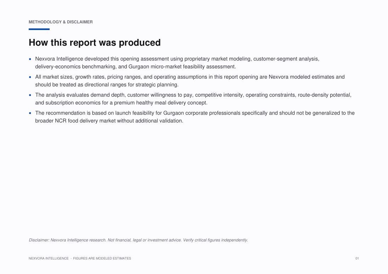Viewport: 388px width, 274px height.
Task: Click the 'Methodology & Disclaimer' section label
Action: (x=61, y=22)
